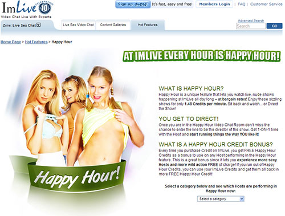Focus the Search text field
285x216 pixels.
click(x=251, y=26)
